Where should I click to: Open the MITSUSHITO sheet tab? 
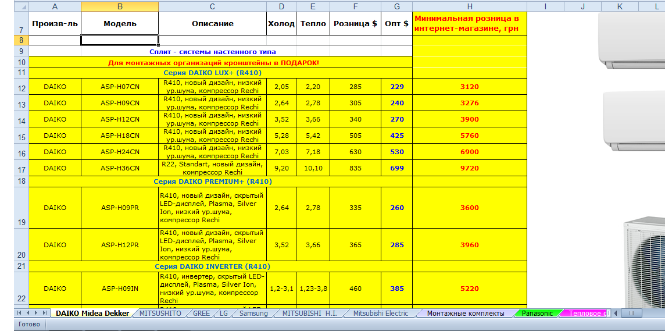coord(160,313)
